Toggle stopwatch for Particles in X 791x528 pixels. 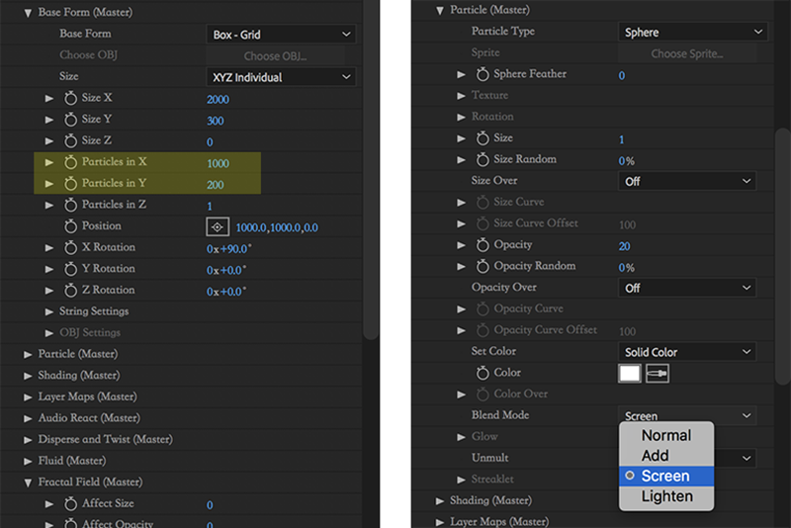coord(71,162)
